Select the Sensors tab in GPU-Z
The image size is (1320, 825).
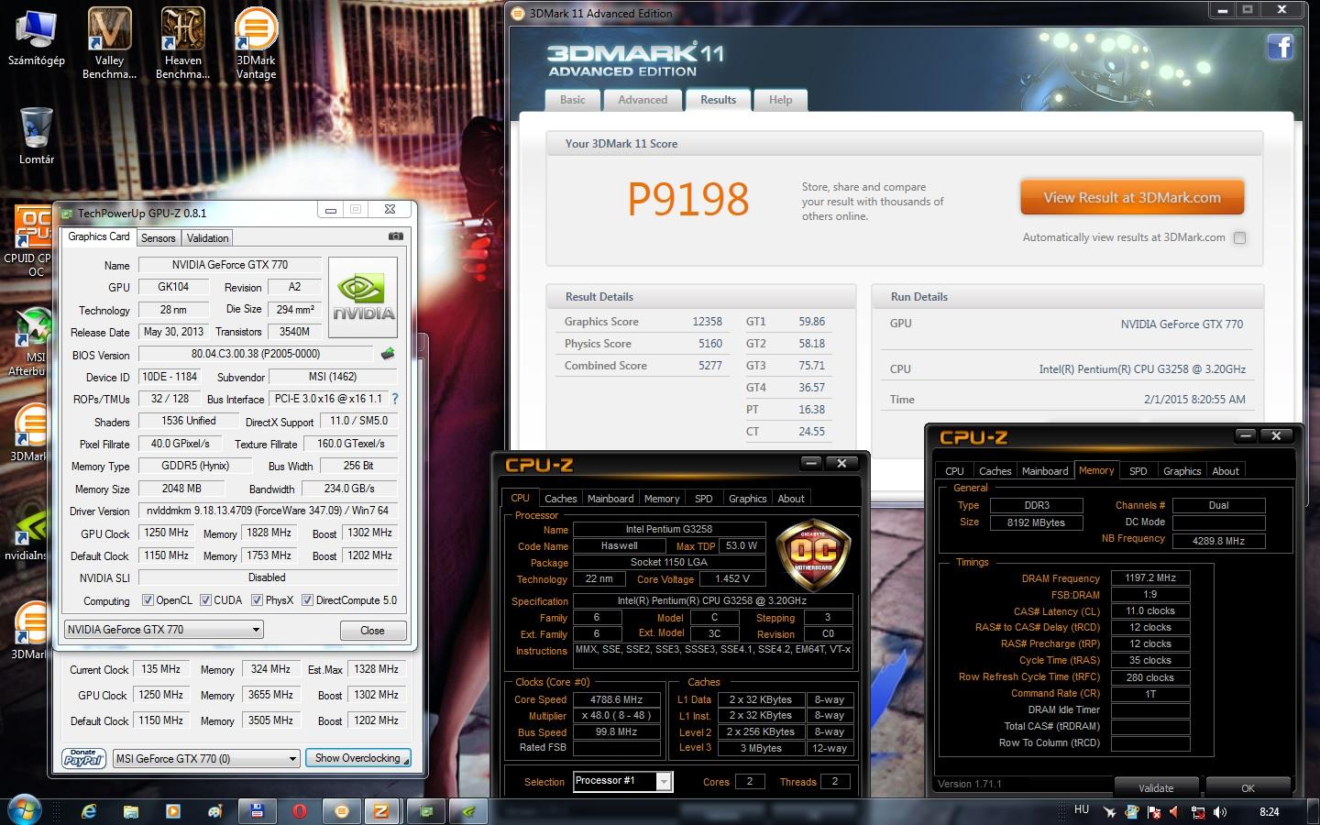pos(158,238)
